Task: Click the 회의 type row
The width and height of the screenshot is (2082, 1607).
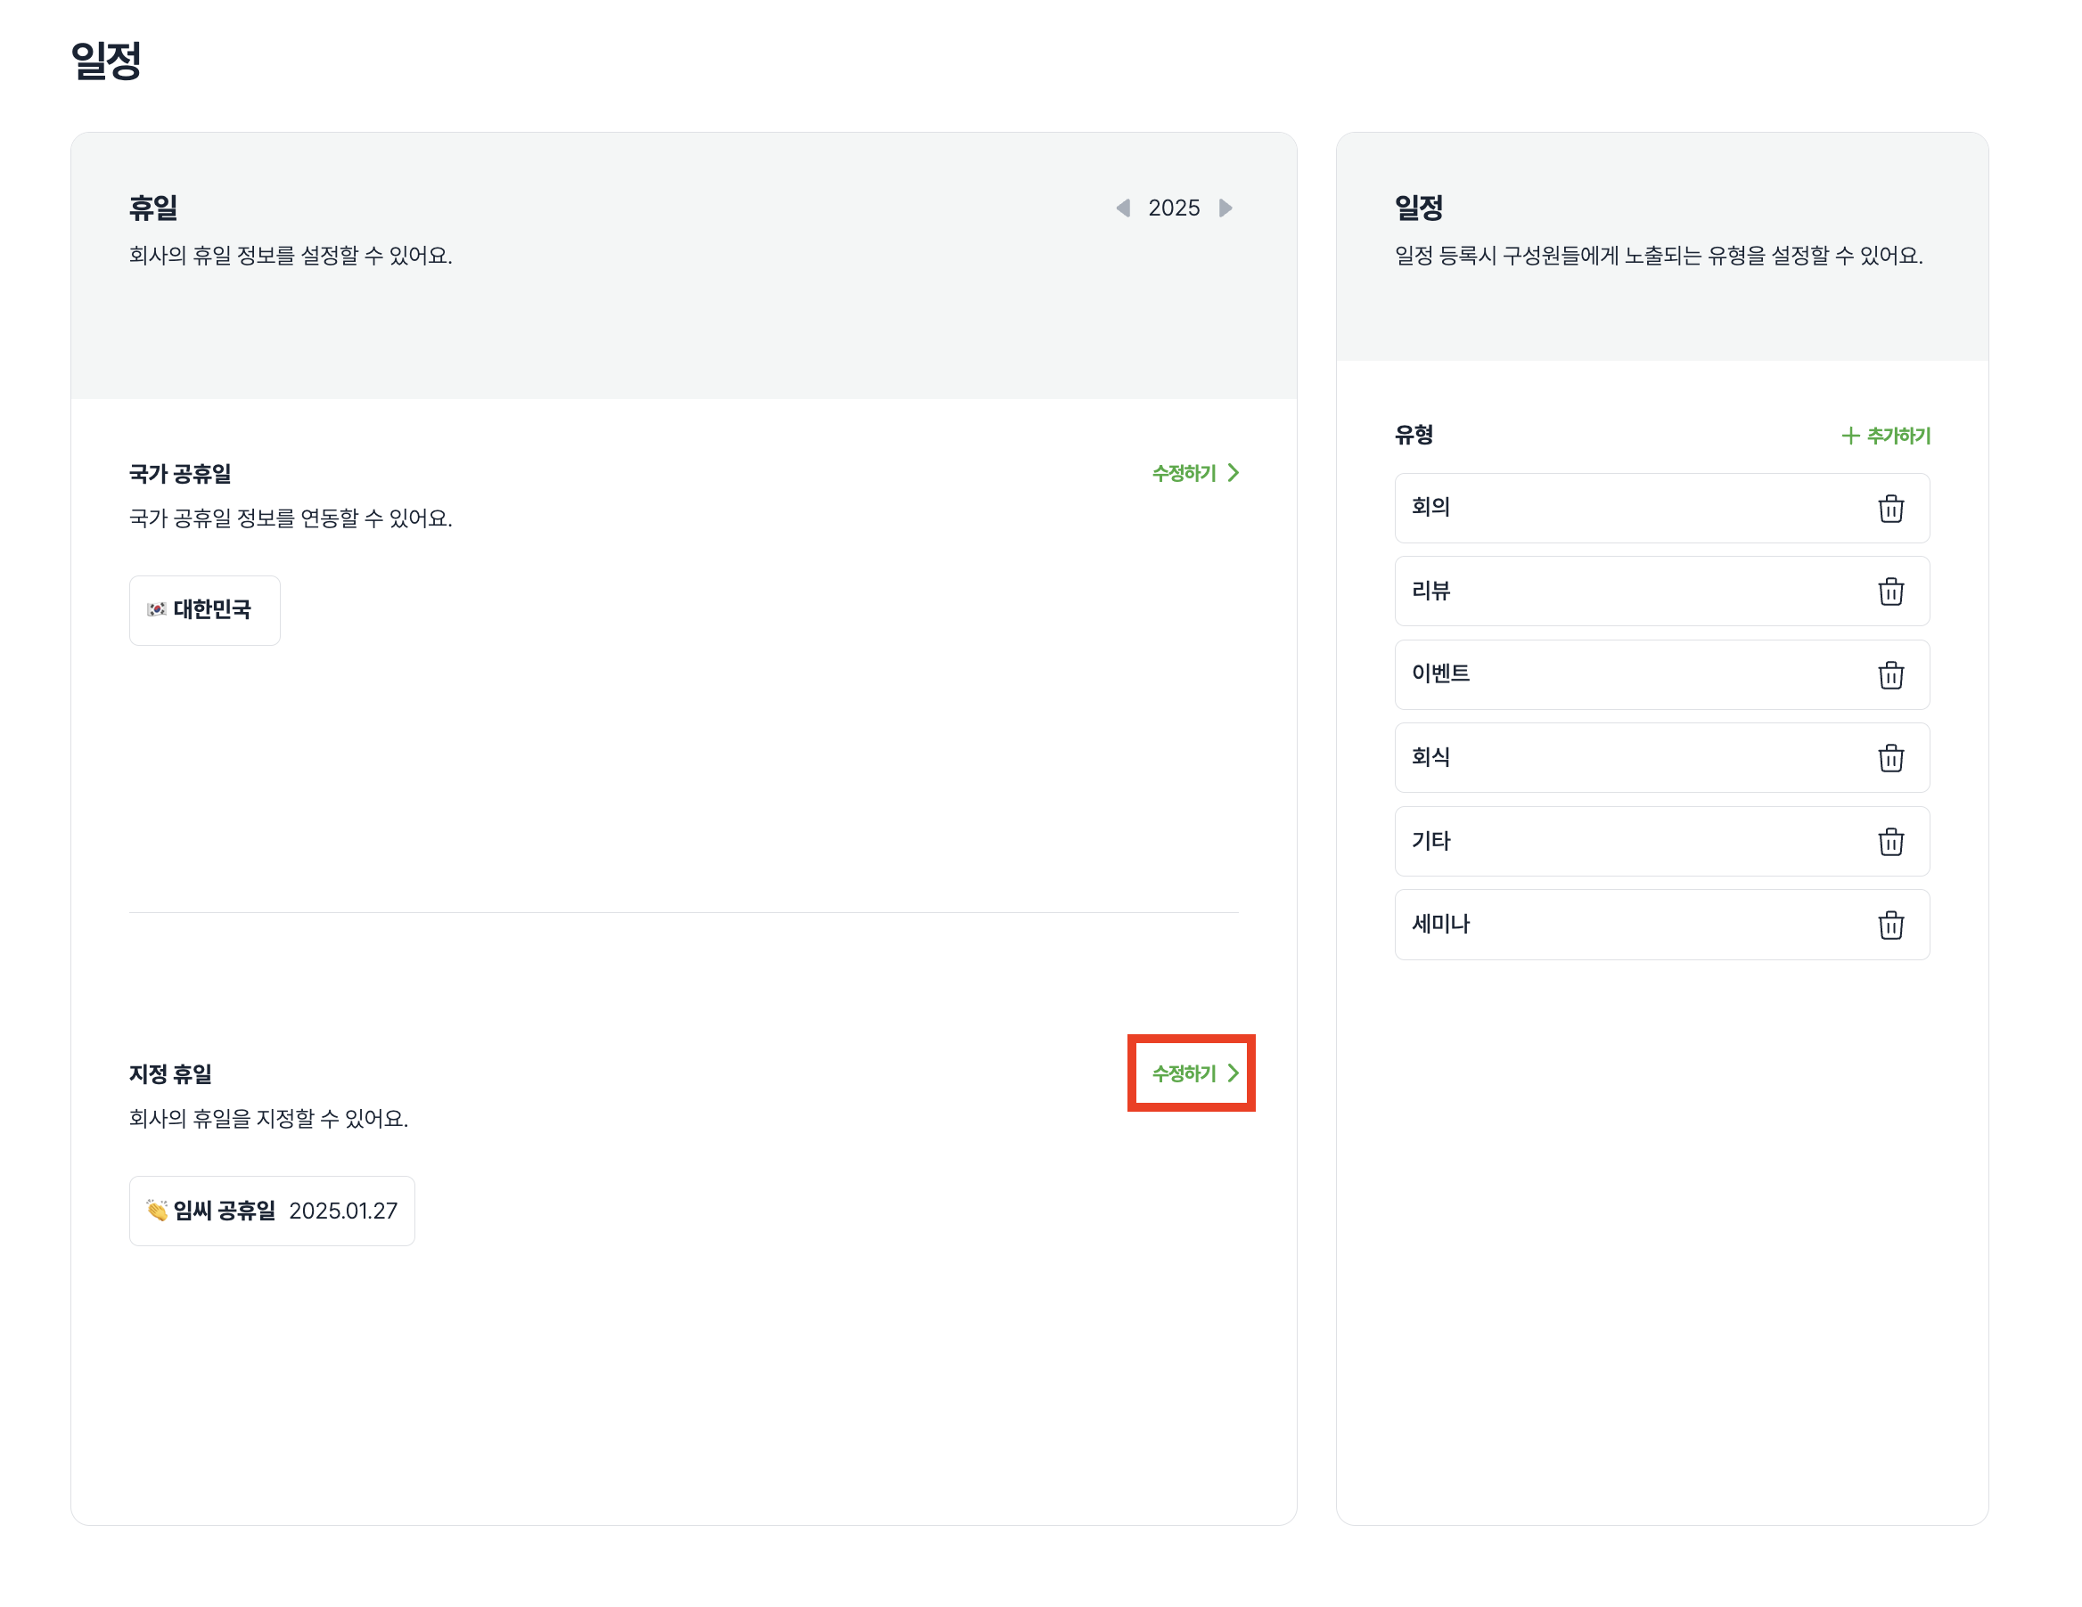Action: coord(1620,508)
